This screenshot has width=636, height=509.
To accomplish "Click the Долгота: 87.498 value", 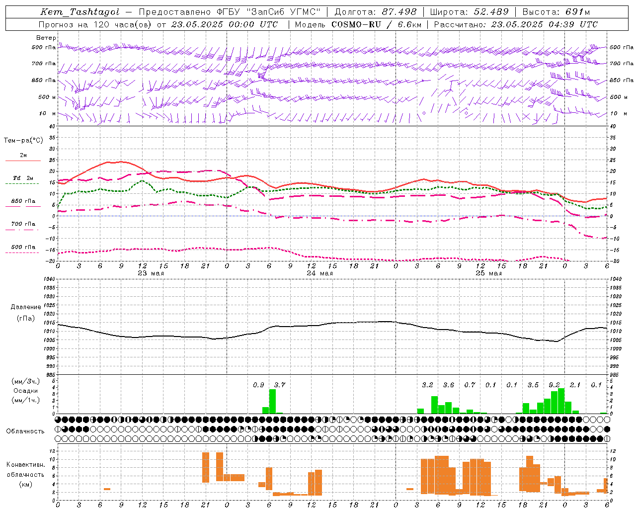I will pos(376,12).
